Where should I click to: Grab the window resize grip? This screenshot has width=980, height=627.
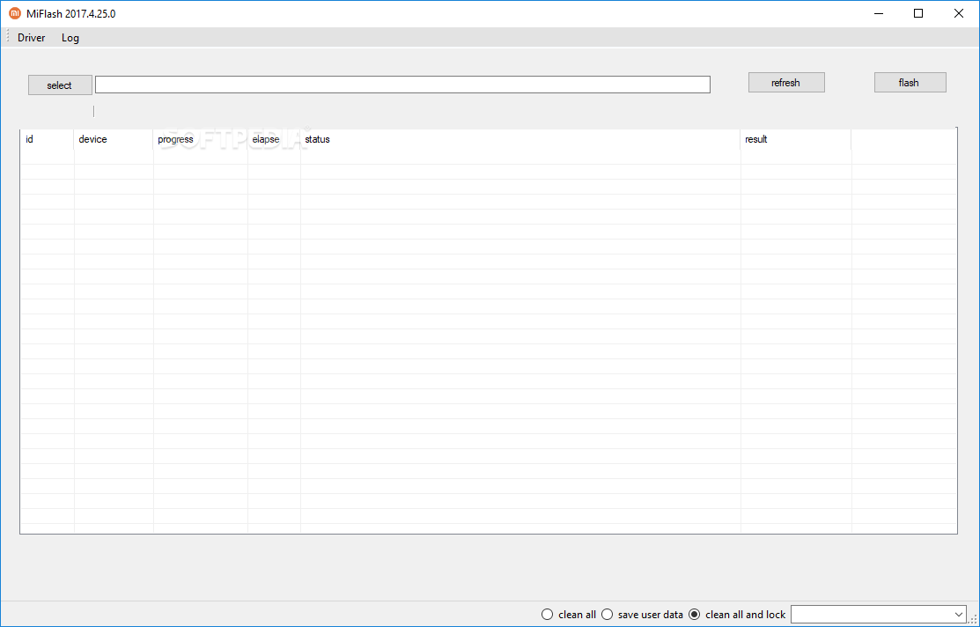tap(974, 618)
